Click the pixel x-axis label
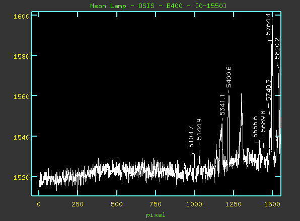The height and width of the screenshot is (221, 300). tap(156, 215)
